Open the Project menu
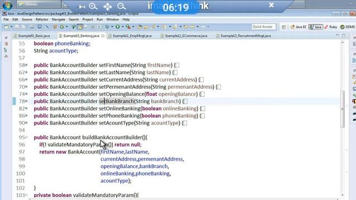356x200 pixels. [x=88, y=19]
